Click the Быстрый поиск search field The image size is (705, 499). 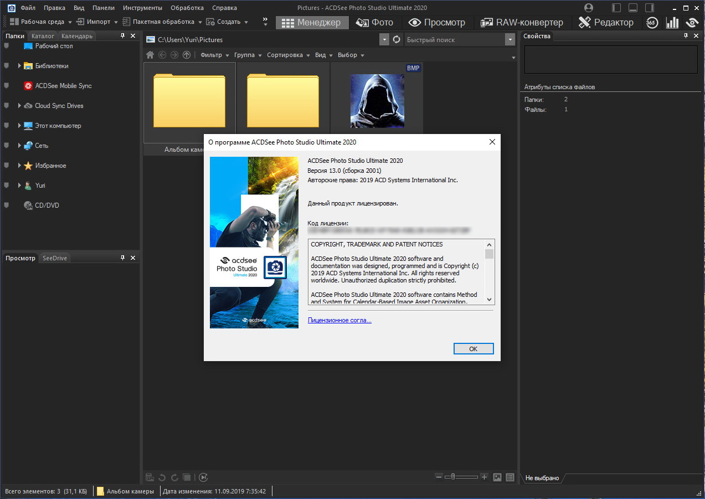pyautogui.click(x=454, y=40)
